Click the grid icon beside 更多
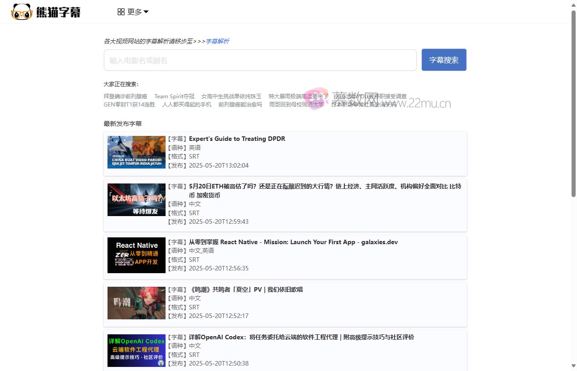The height and width of the screenshot is (371, 577). [121, 12]
